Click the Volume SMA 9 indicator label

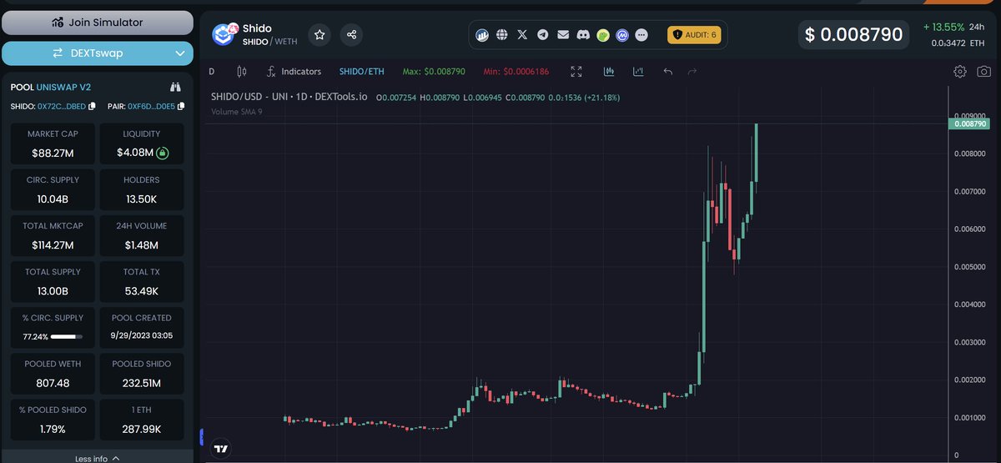[237, 111]
